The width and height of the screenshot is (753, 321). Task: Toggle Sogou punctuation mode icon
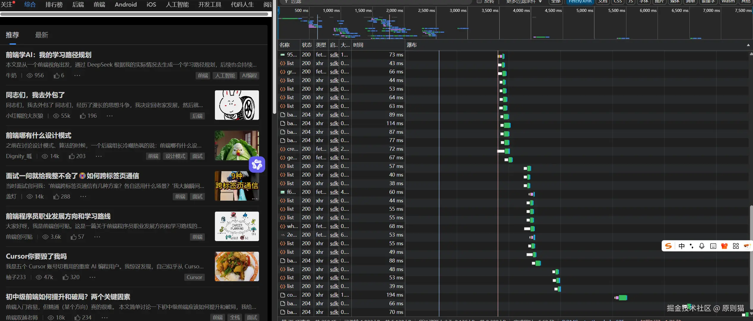click(691, 246)
